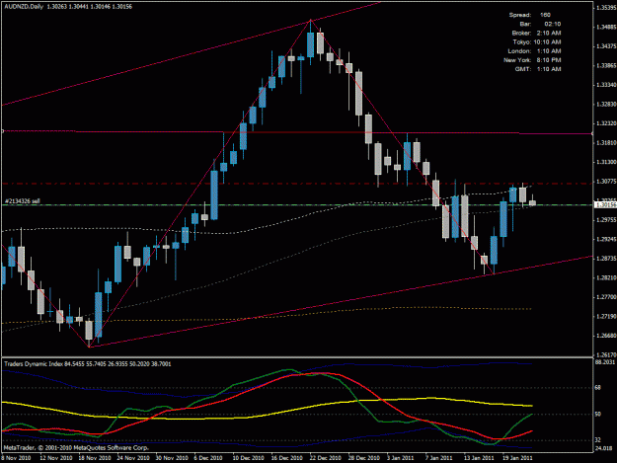Viewport: 617px width, 463px height.
Task: Click the 13 Jan 2011 date label
Action: [479, 458]
